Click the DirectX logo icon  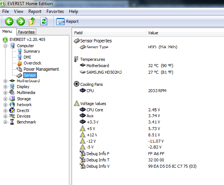[x=12, y=111]
